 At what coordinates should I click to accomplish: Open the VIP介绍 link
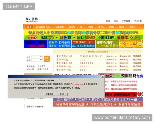(30, 69)
